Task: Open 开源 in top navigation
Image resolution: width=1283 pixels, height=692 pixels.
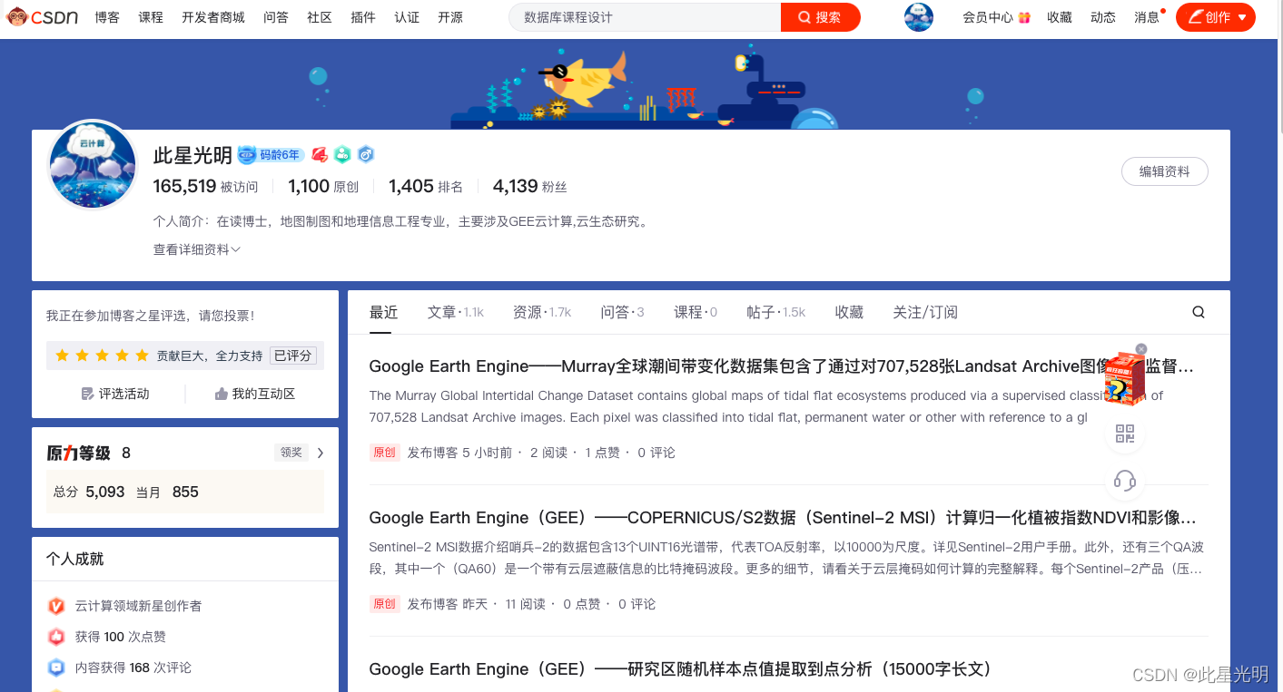Action: 450,17
